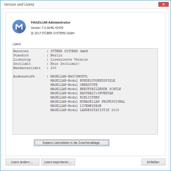This screenshot has height=171, width=171.
Task: Click the BERUFSBILDENDE SCHULE module line
Action: (86, 89)
